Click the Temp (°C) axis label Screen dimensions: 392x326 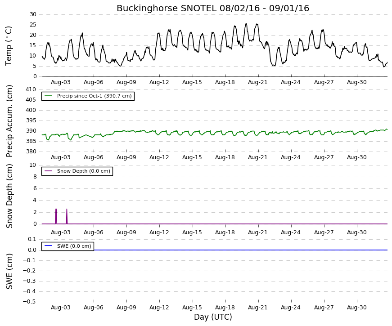click(x=9, y=46)
